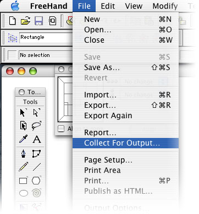
Task: Choose the Rectangle tool
Action: point(24,181)
